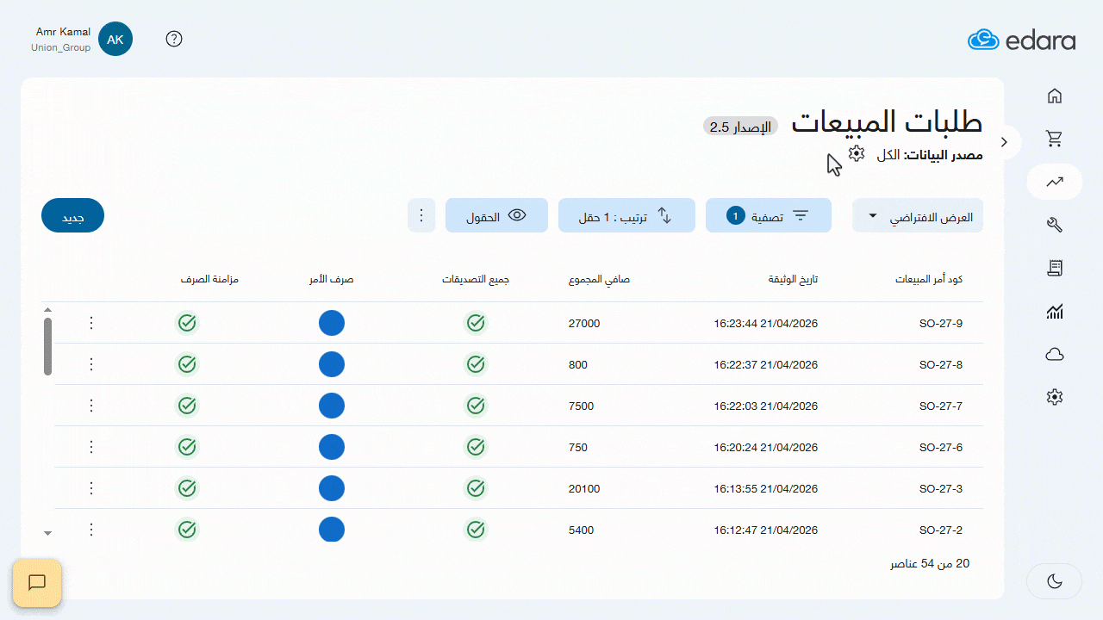This screenshot has height=620, width=1103.
Task: Open the ترتيب sort options
Action: click(x=626, y=215)
